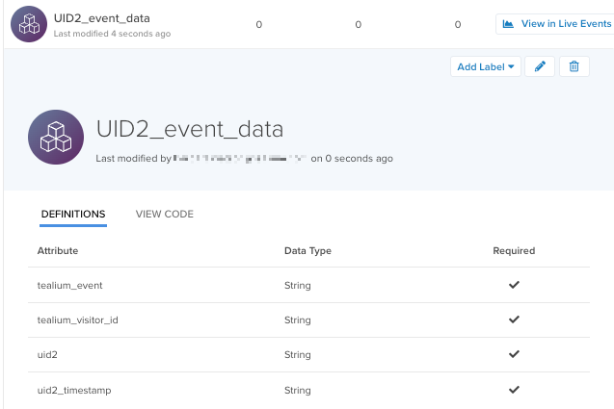
Task: Click the required checkmark for uid2_timestamp
Action: pyautogui.click(x=514, y=390)
